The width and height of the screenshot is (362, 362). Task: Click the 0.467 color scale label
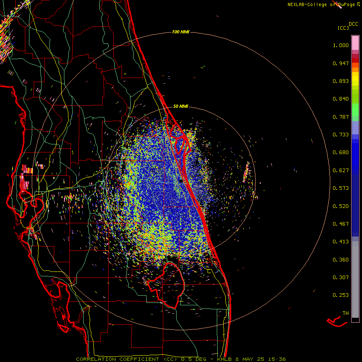[341, 224]
